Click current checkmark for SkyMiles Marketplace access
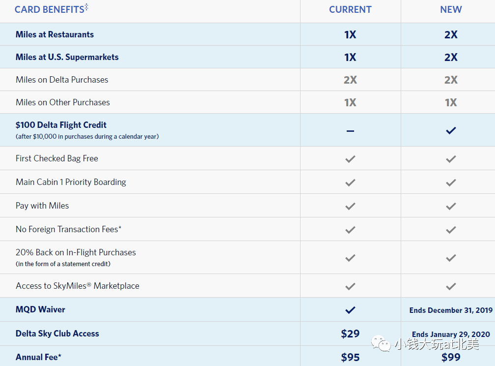The image size is (495, 366). [350, 286]
